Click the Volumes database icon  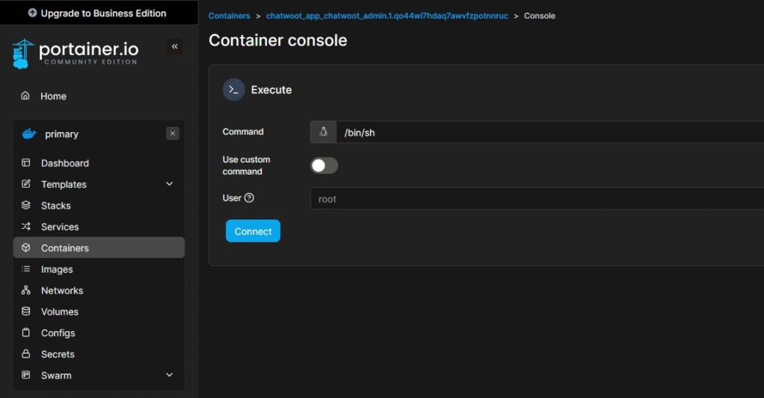click(x=26, y=312)
